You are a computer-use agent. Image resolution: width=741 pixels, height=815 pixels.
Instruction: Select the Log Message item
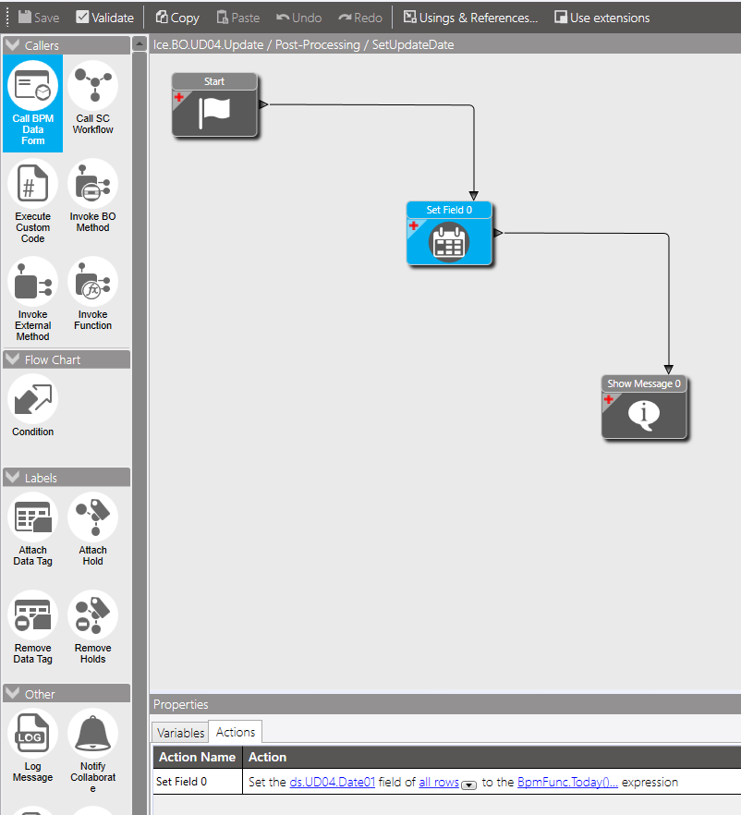point(32,746)
